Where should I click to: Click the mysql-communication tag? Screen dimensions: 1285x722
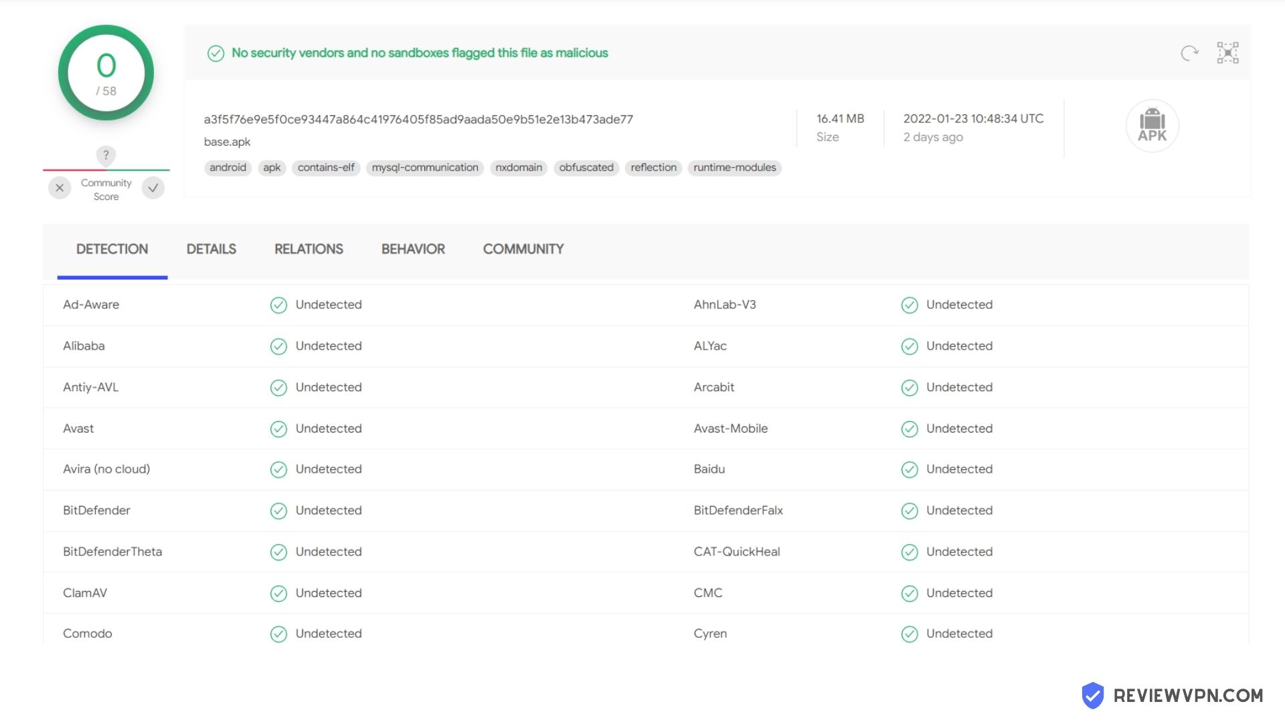(x=425, y=168)
